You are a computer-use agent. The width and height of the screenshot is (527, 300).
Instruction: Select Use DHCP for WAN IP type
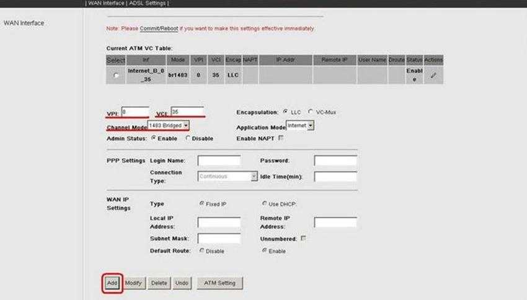(265, 203)
